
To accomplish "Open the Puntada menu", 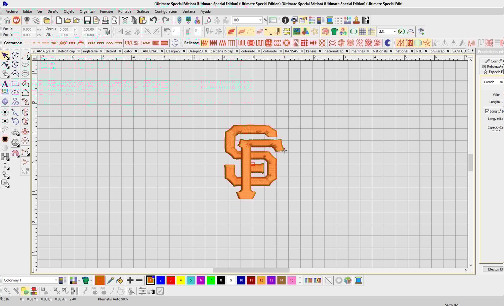I will pos(125,11).
